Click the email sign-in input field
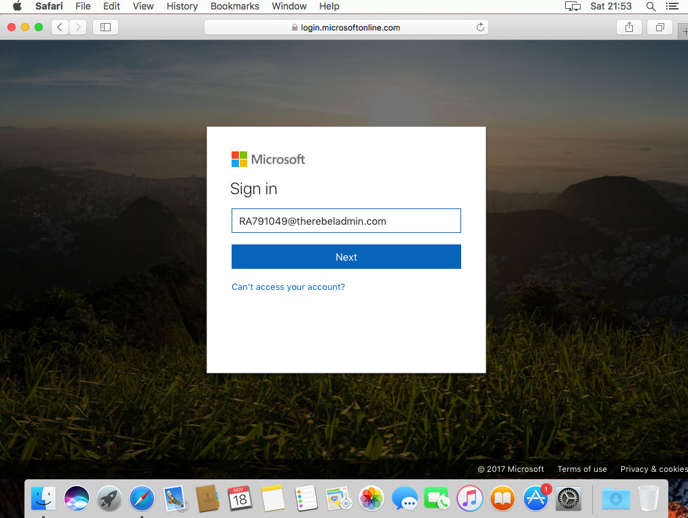The height and width of the screenshot is (518, 688). click(x=346, y=221)
